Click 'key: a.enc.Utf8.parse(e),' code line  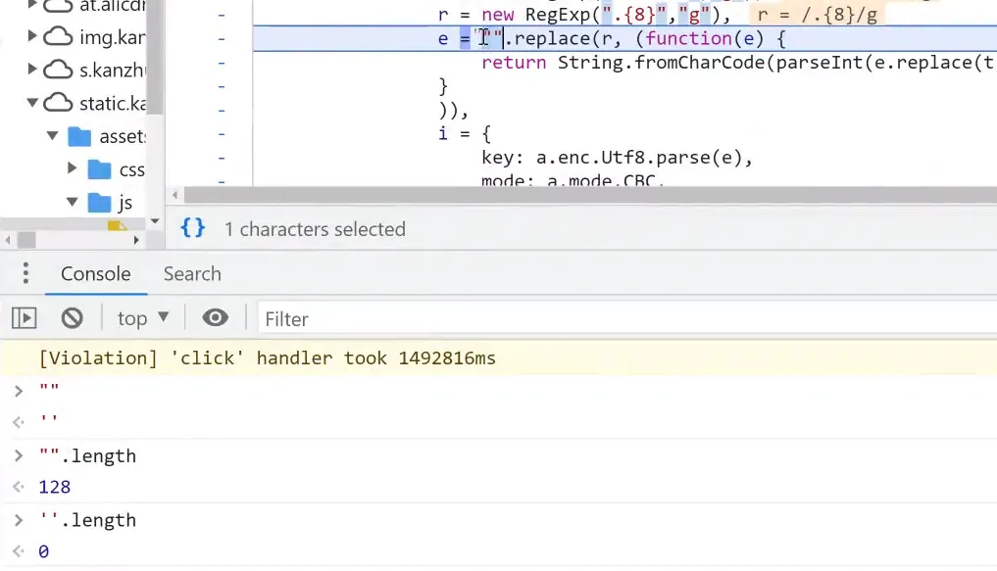tap(617, 158)
